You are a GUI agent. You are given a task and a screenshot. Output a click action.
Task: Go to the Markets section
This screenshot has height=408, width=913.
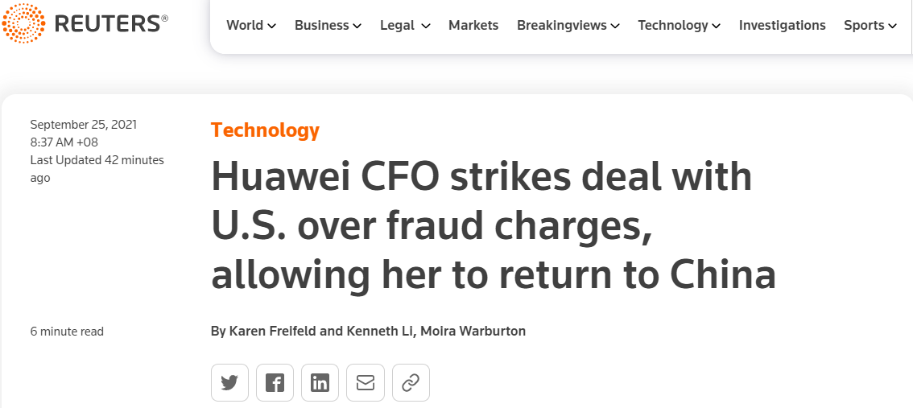(x=473, y=26)
